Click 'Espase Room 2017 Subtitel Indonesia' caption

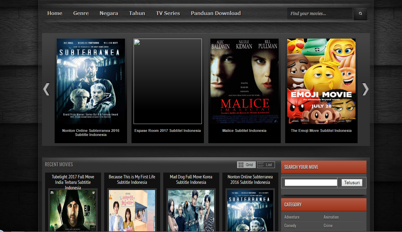[167, 131]
